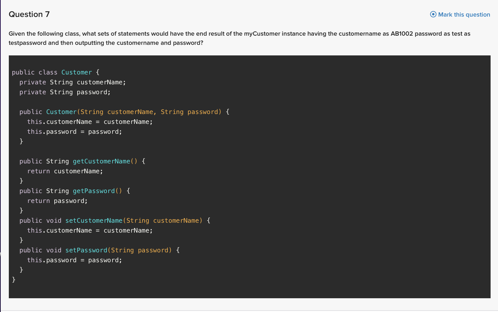Click 'this.password = password;' inside the constructor
The width and height of the screenshot is (498, 312).
coord(74,132)
